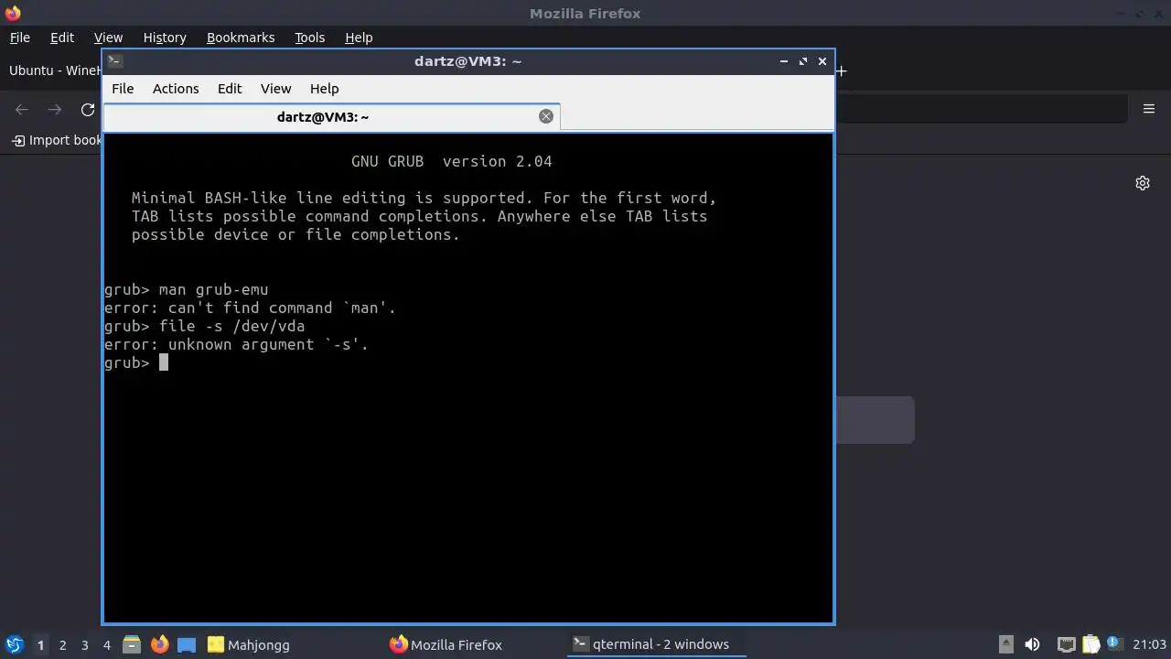This screenshot has width=1171, height=659.
Task: Switch to virtual desktop 4
Action: point(106,645)
